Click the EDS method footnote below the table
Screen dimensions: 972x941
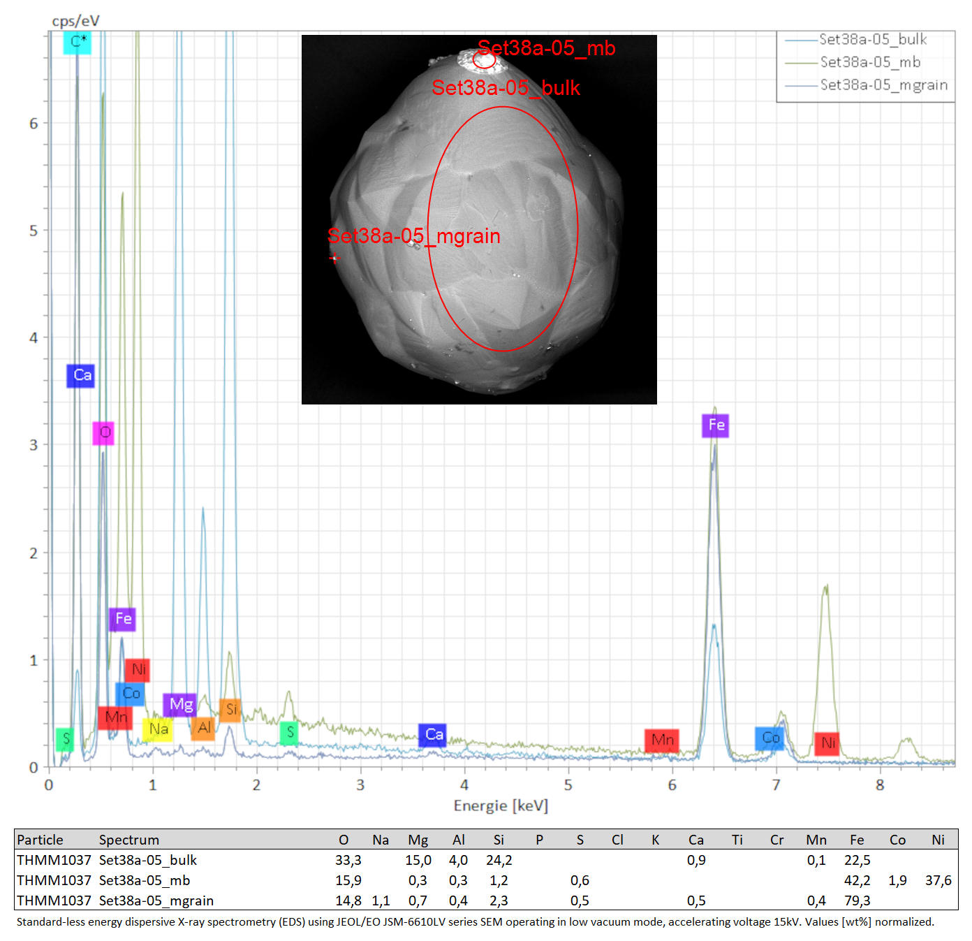[x=475, y=922]
